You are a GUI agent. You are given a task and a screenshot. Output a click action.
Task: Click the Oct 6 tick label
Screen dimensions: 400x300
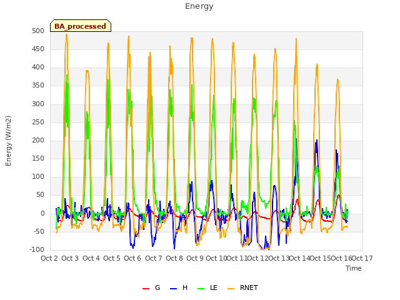132,258
